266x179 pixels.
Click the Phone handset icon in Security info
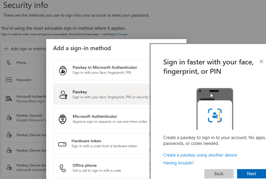pos(9,62)
